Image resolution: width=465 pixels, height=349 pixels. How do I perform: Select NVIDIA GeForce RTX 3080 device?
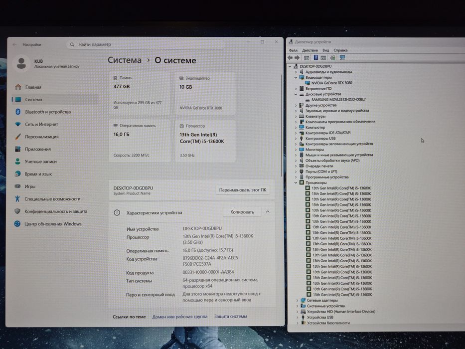(331, 83)
